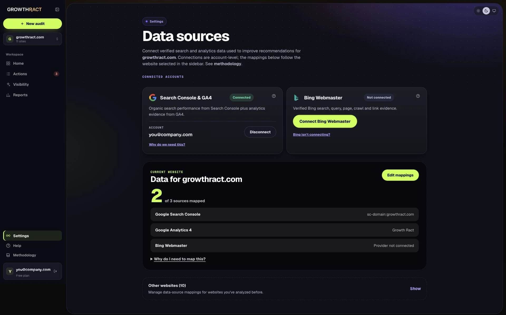Viewport: 506px width, 315px height.
Task: Click the sign out icon beside you@company.com
Action: pos(55,271)
